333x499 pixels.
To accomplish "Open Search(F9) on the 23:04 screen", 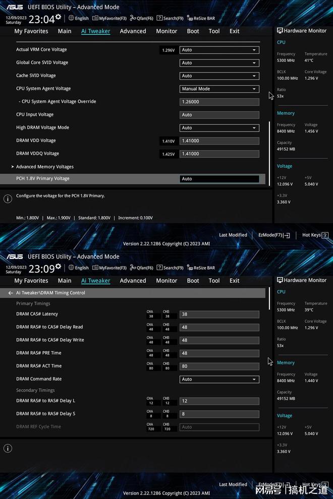I will (170, 19).
